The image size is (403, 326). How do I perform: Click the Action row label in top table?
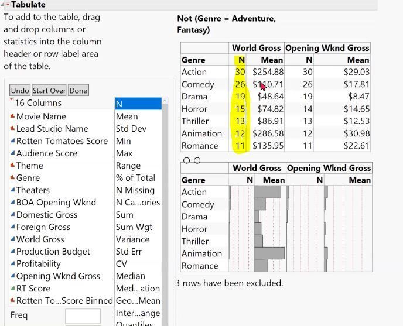[x=194, y=72]
